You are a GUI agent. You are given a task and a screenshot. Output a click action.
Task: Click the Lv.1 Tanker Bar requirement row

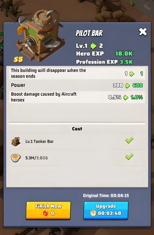point(77,141)
